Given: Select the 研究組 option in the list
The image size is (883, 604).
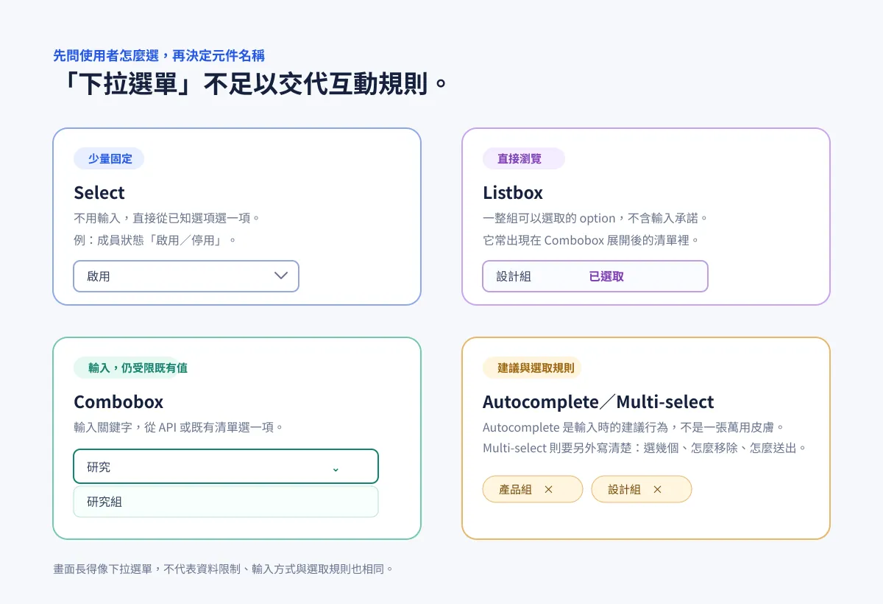Looking at the screenshot, I should [226, 502].
